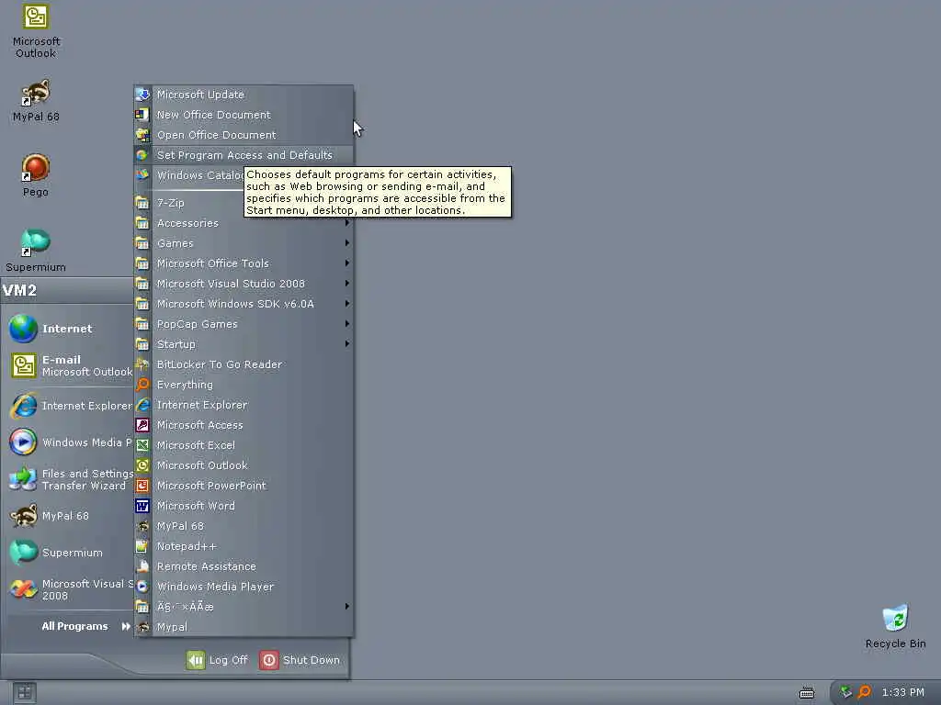Viewport: 941px width, 705px height.
Task: Expand the Accessories submenu arrow
Action: [x=346, y=223]
